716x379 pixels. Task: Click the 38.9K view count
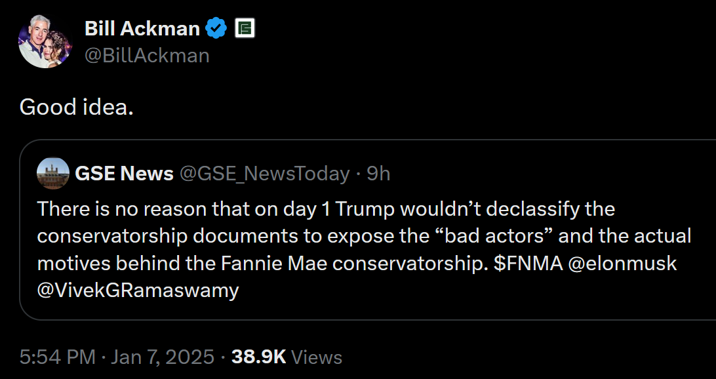pyautogui.click(x=259, y=357)
